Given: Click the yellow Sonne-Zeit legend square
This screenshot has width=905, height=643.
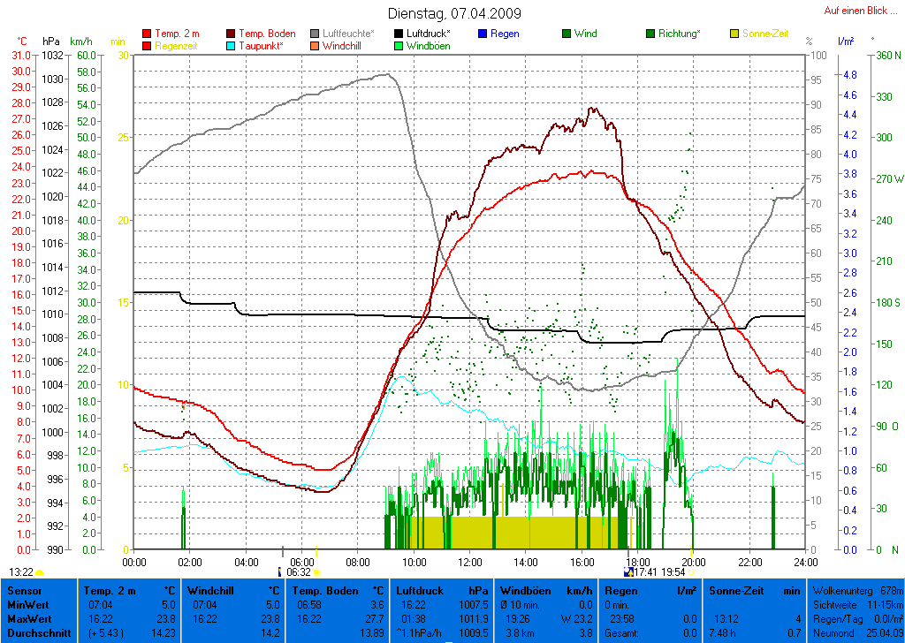Looking at the screenshot, I should click(734, 34).
